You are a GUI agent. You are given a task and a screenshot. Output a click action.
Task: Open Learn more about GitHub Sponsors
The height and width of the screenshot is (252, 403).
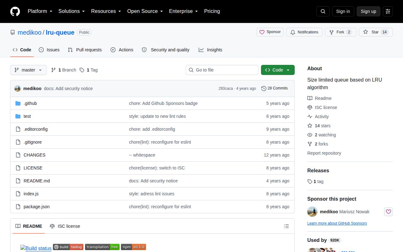(337, 223)
